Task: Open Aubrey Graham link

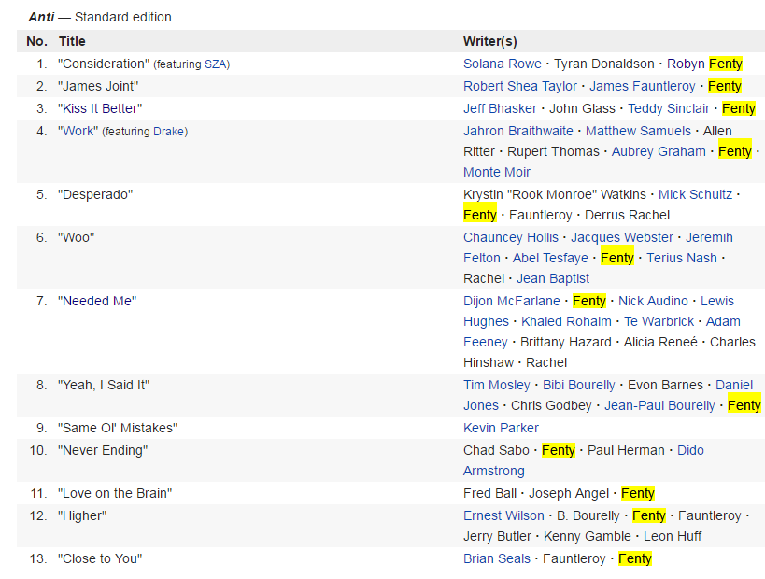Action: coord(659,151)
